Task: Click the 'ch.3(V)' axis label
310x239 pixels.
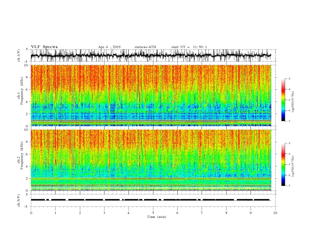Action: pos(19,200)
